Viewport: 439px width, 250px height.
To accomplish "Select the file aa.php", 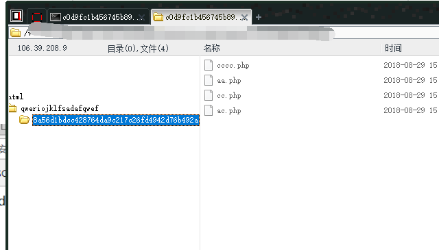I will click(228, 81).
